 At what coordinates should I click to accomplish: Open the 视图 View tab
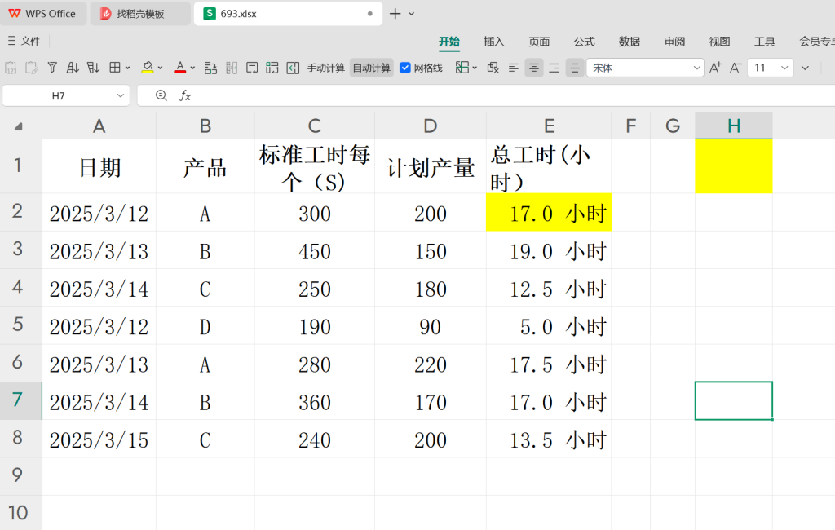719,42
